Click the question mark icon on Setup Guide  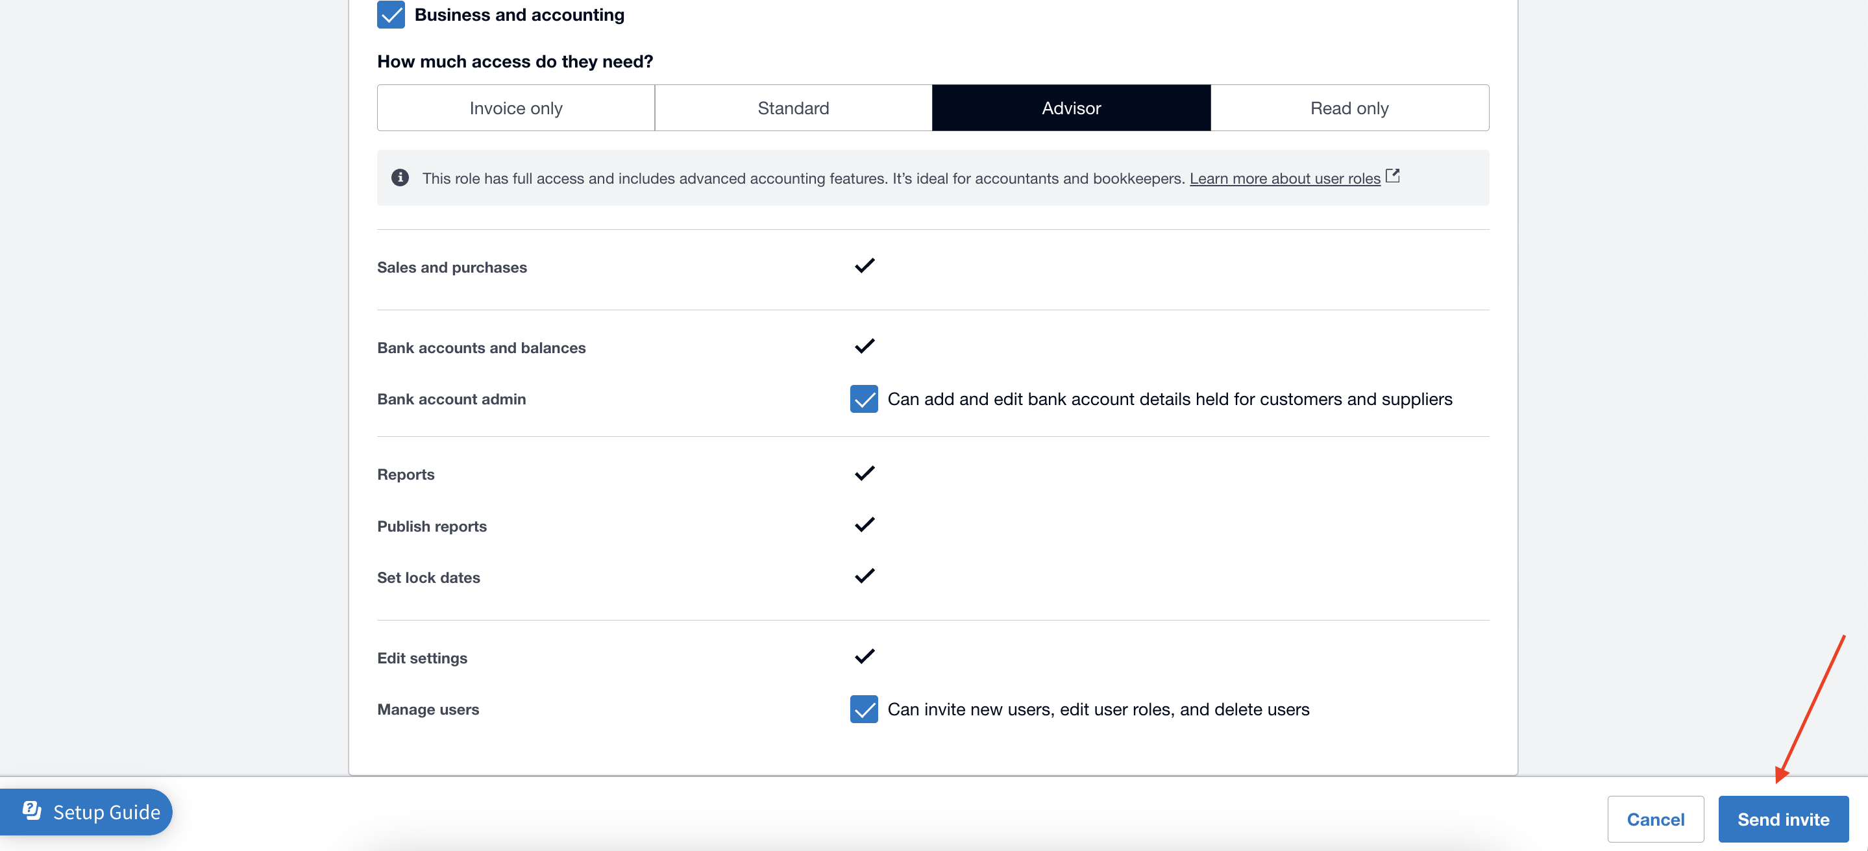pos(31,812)
